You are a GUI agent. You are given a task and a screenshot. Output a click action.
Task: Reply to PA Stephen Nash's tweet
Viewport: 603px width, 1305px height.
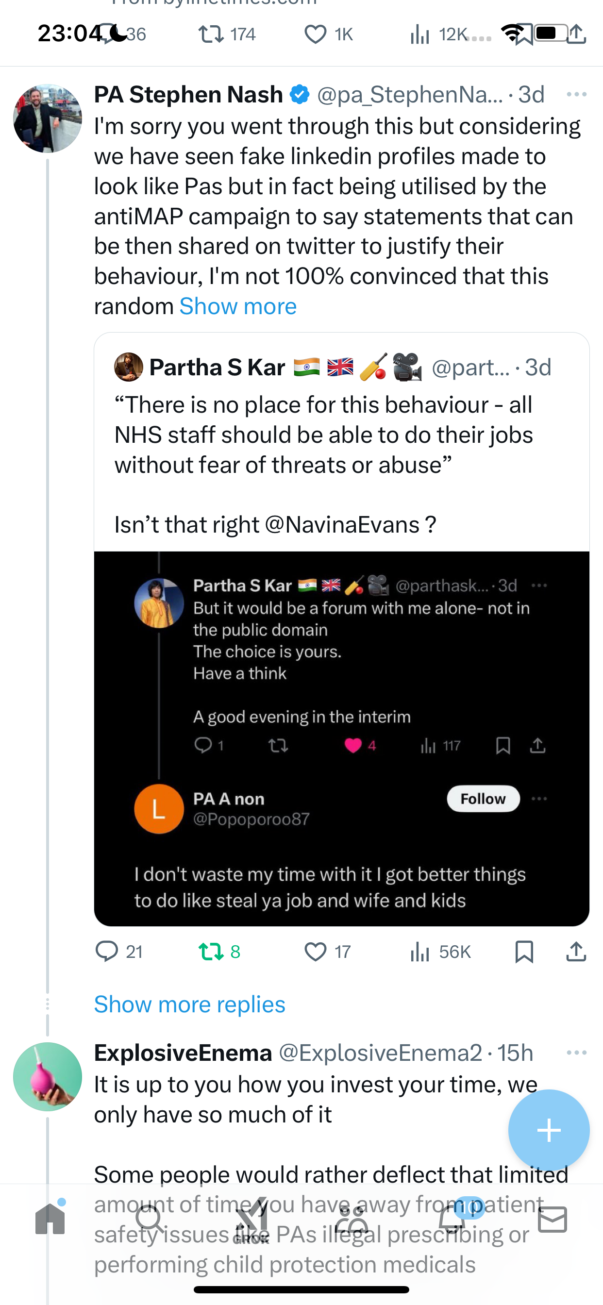coord(118,952)
